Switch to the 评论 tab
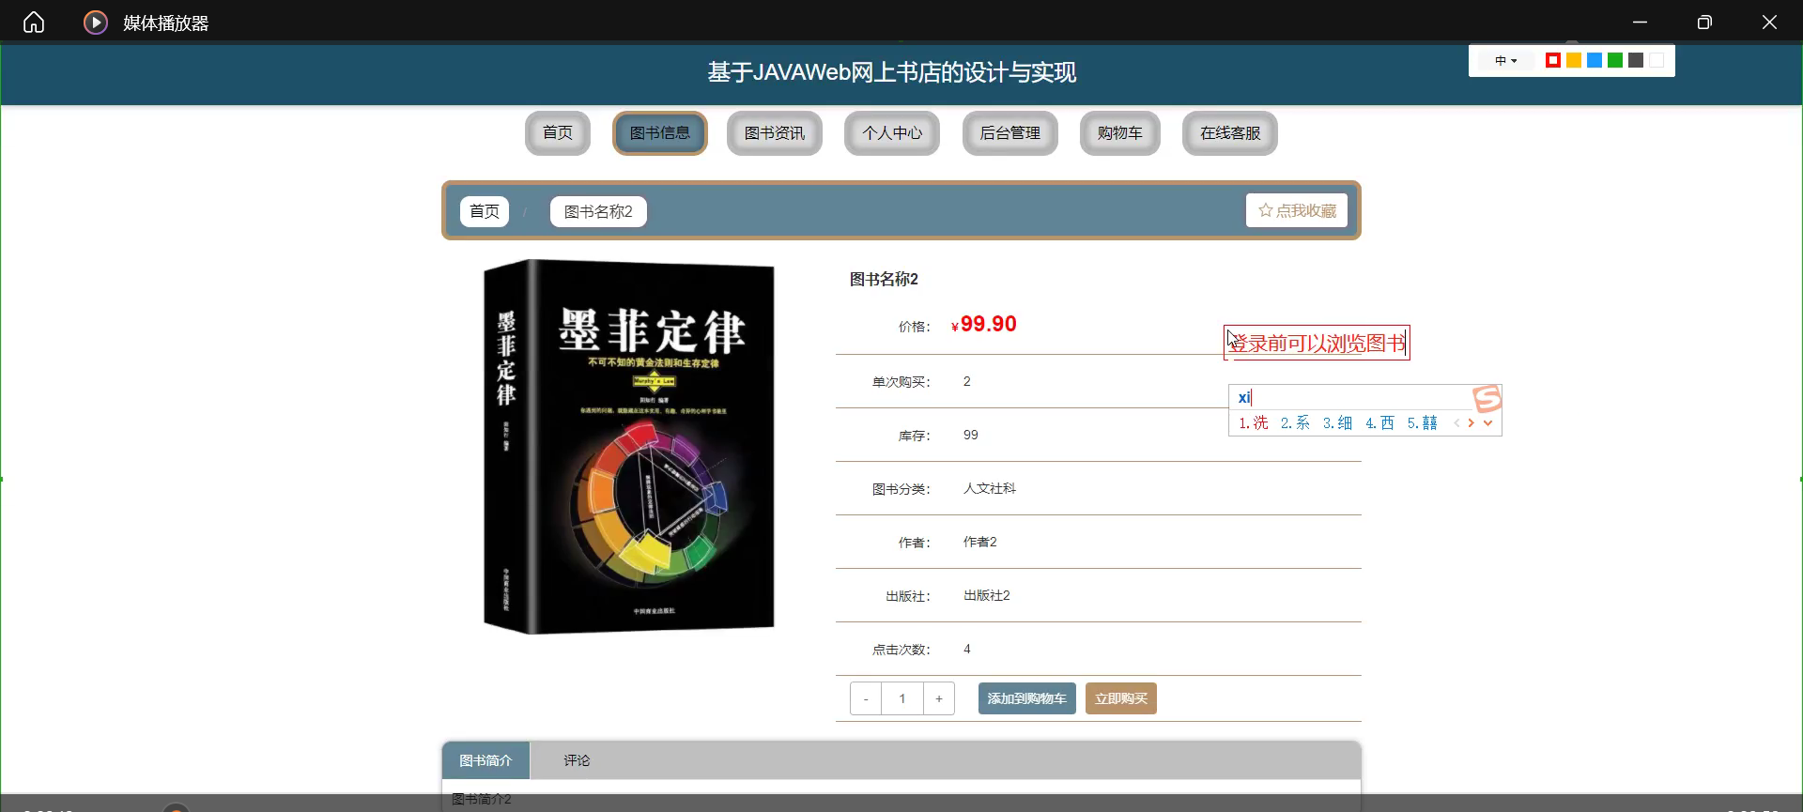This screenshot has height=812, width=1803. (577, 760)
